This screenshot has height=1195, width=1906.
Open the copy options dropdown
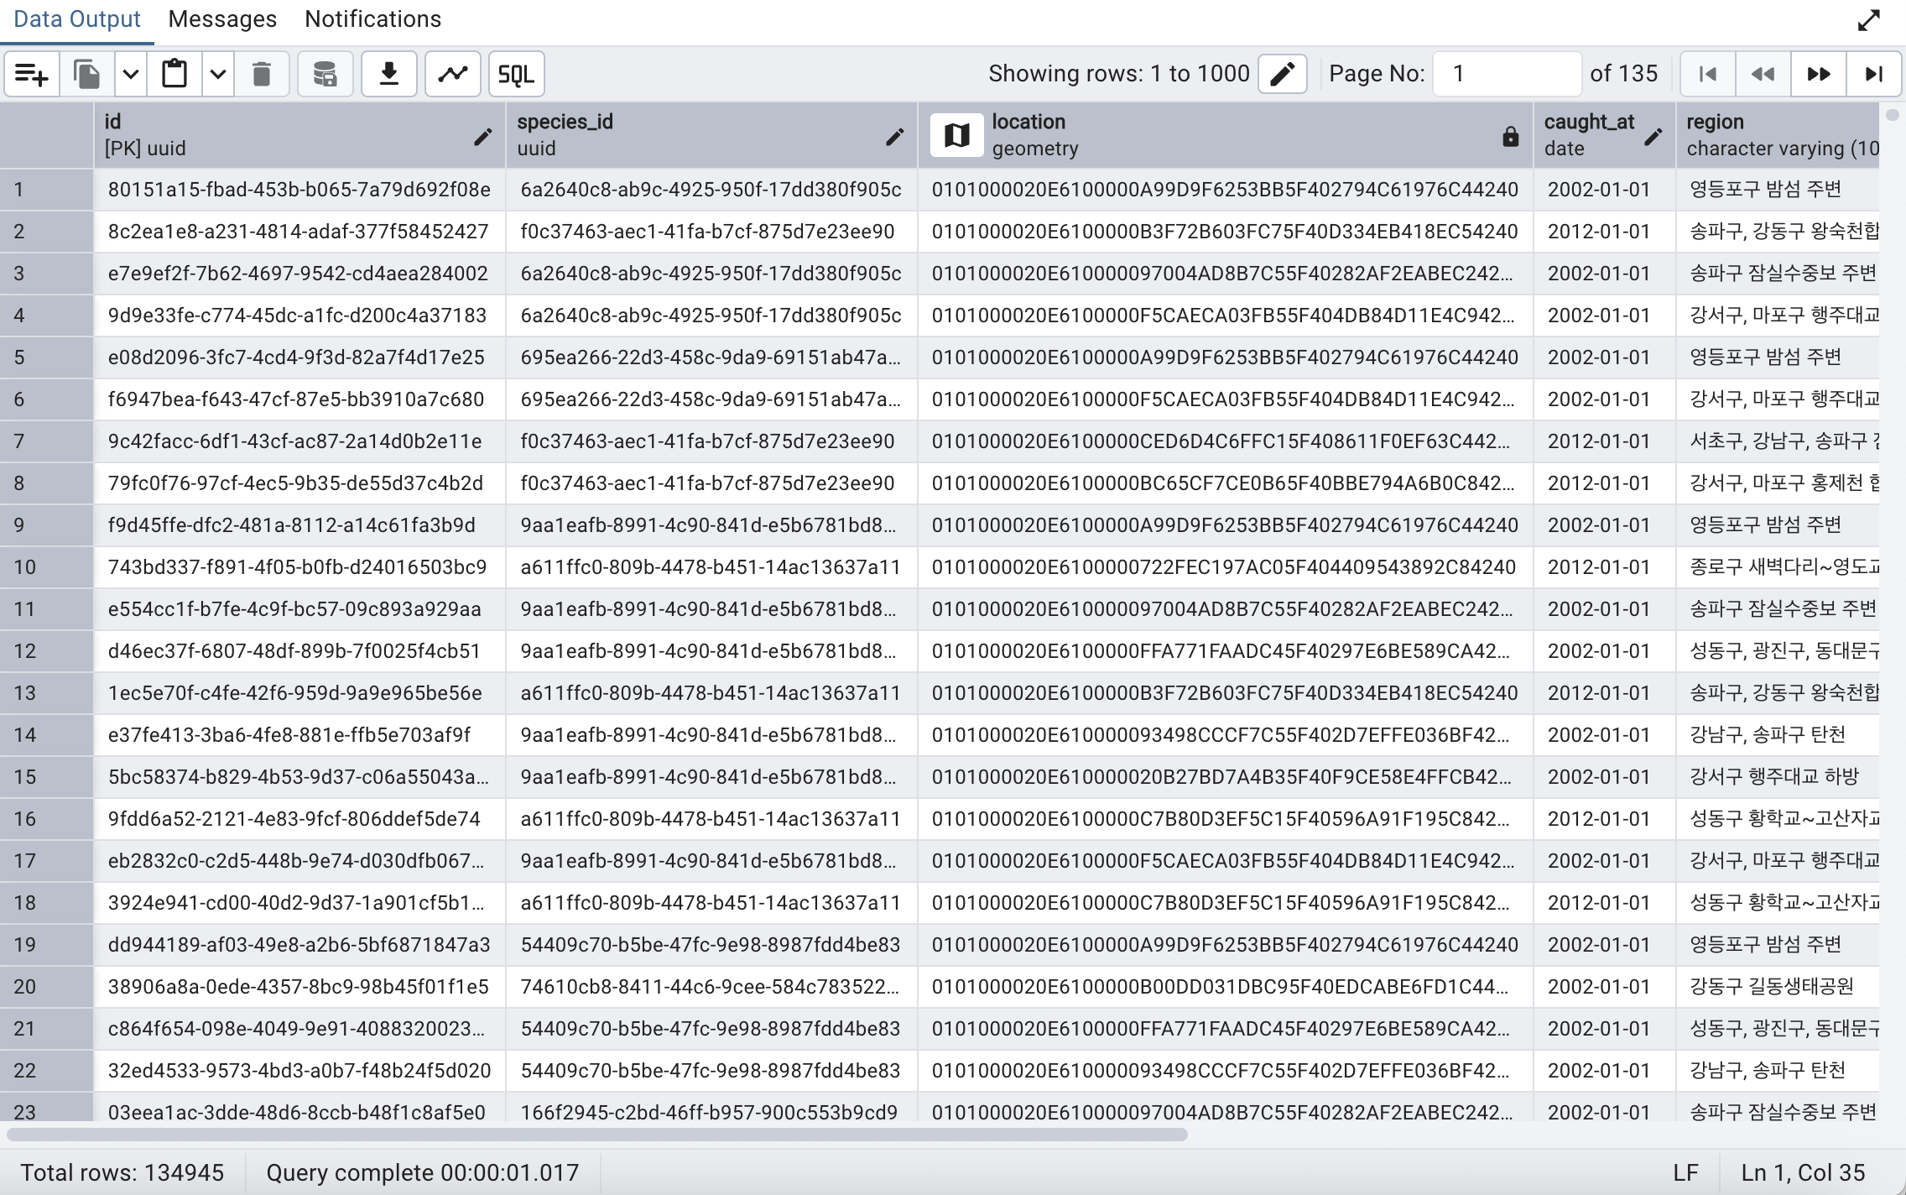(131, 74)
